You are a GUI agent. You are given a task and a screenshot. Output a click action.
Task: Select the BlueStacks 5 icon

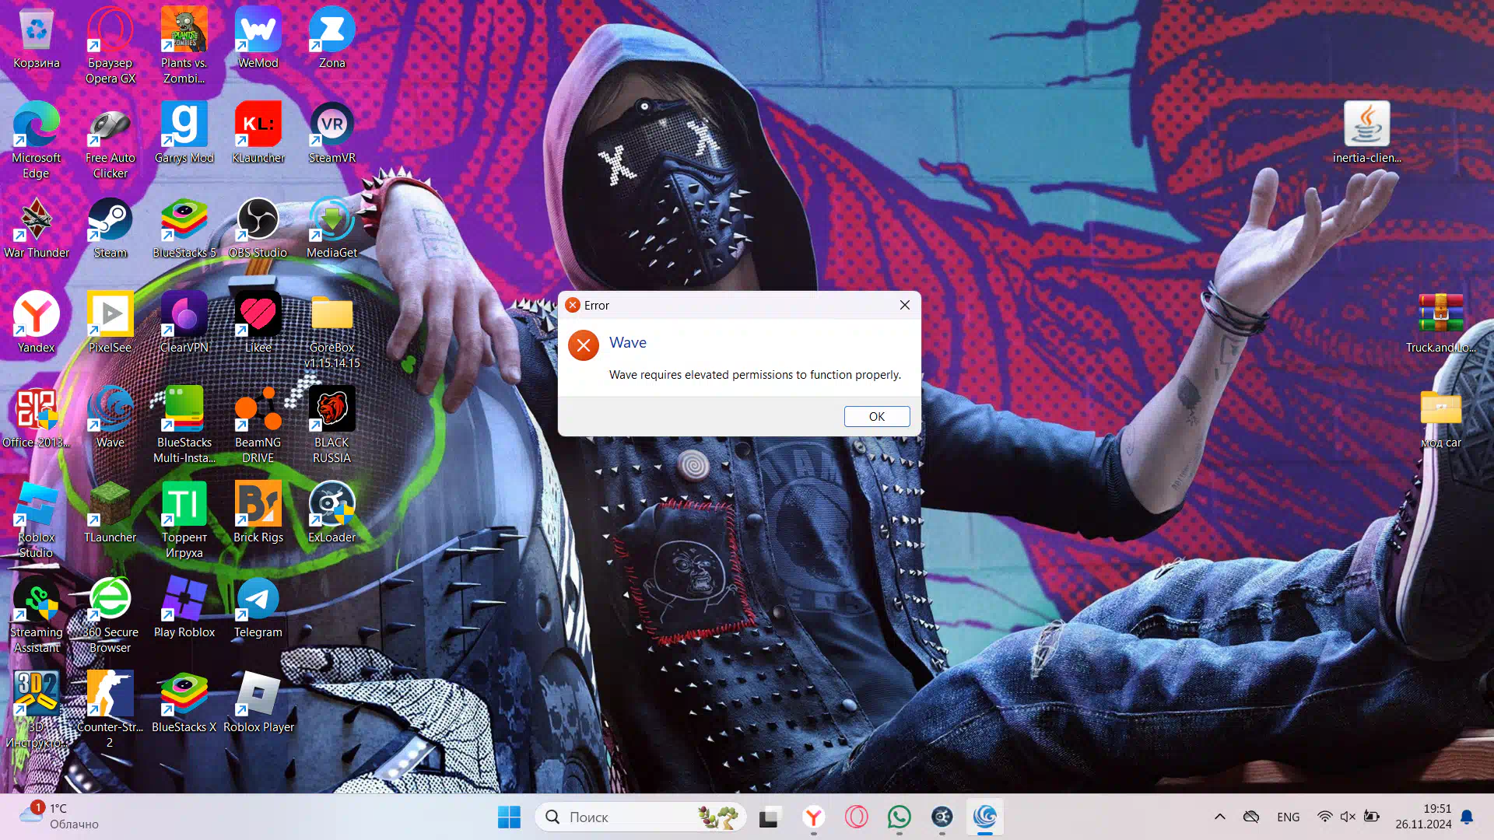coord(184,227)
